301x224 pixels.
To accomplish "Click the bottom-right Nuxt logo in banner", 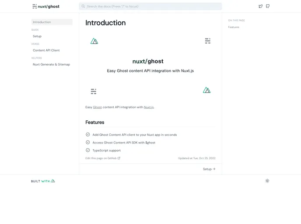I will click(206, 90).
